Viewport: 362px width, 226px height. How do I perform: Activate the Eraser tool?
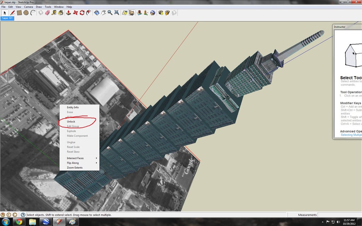[47, 13]
